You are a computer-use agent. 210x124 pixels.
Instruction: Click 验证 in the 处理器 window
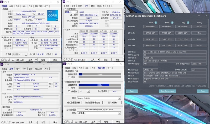[x=43, y=60]
